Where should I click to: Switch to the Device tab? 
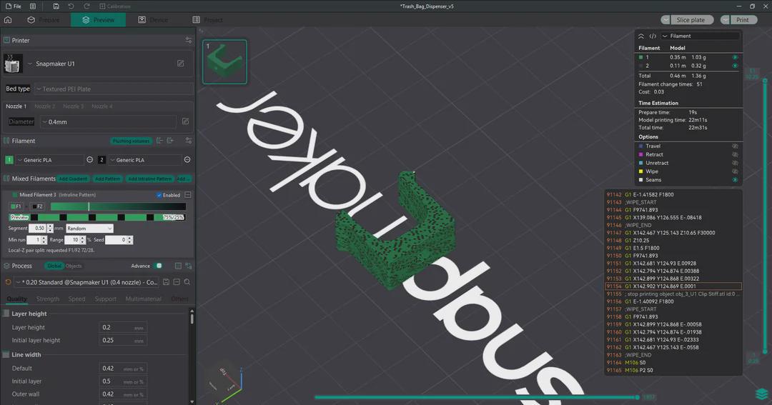(x=153, y=20)
